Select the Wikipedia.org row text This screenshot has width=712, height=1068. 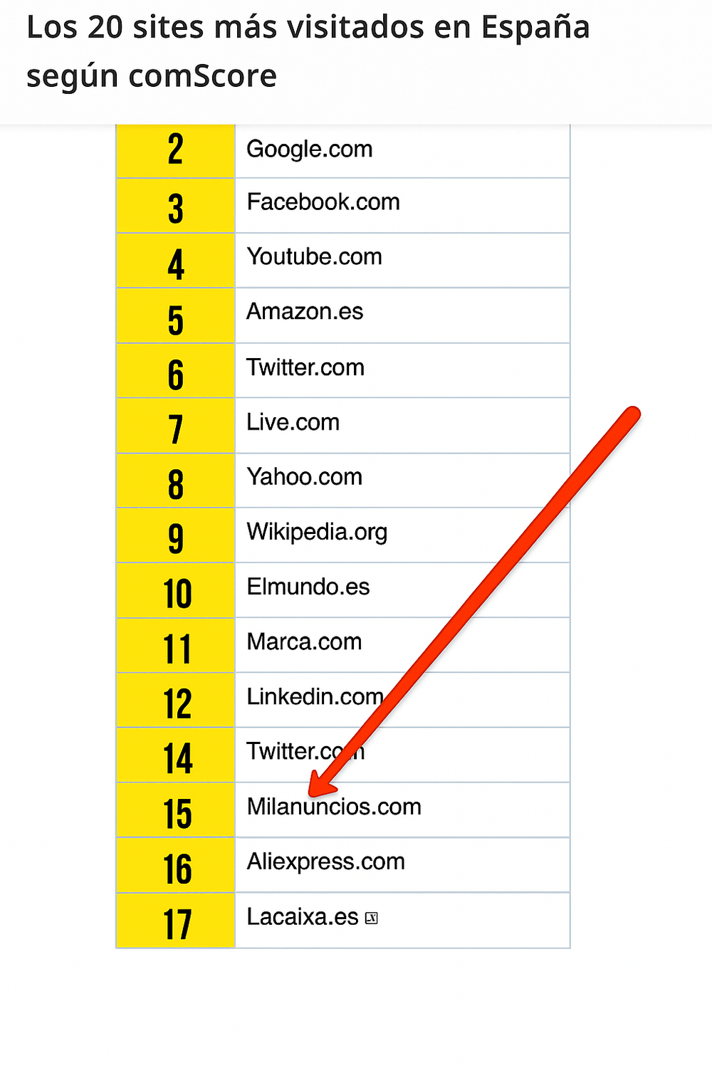pyautogui.click(x=317, y=532)
